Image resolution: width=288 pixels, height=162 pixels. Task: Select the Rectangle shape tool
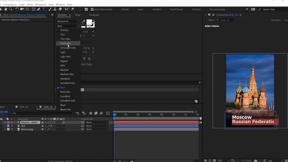pyautogui.click(x=34, y=9)
